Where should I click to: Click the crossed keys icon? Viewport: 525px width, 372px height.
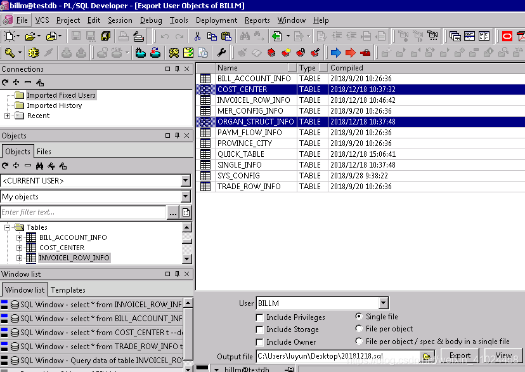pyautogui.click(x=174, y=53)
